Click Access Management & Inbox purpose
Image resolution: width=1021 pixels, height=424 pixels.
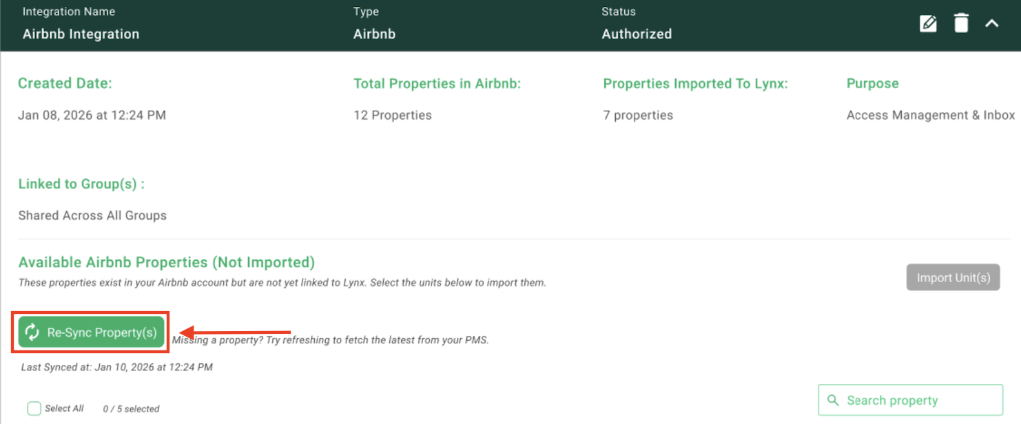[x=931, y=115]
